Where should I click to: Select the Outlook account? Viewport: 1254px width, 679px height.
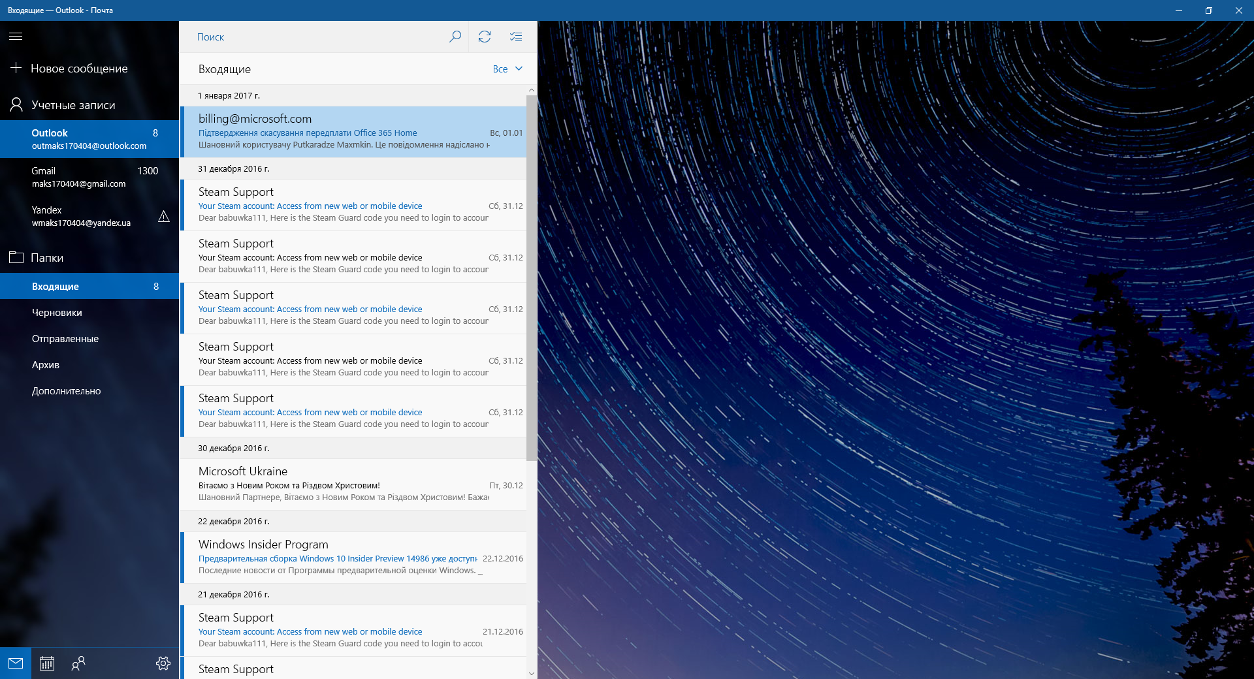click(89, 139)
